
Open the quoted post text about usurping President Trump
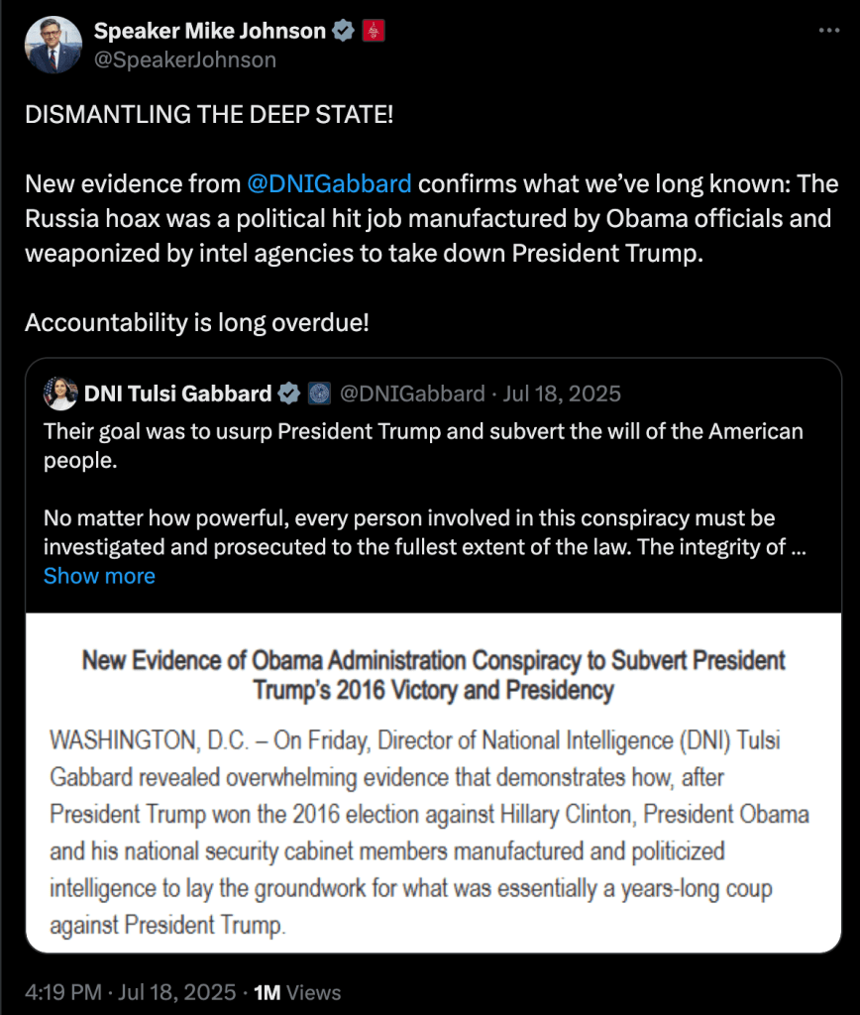pyautogui.click(x=423, y=446)
